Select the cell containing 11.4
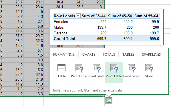Viewport: 171px width, 106px height. point(13,31)
